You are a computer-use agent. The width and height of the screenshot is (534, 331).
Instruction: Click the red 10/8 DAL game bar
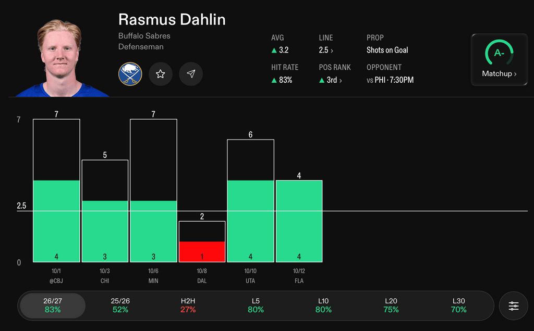[202, 241]
